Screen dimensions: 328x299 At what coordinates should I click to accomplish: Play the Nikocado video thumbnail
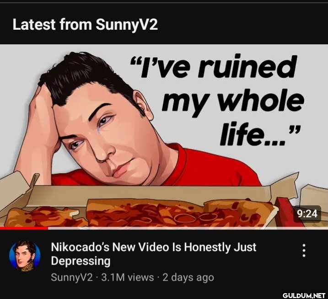tap(164, 137)
